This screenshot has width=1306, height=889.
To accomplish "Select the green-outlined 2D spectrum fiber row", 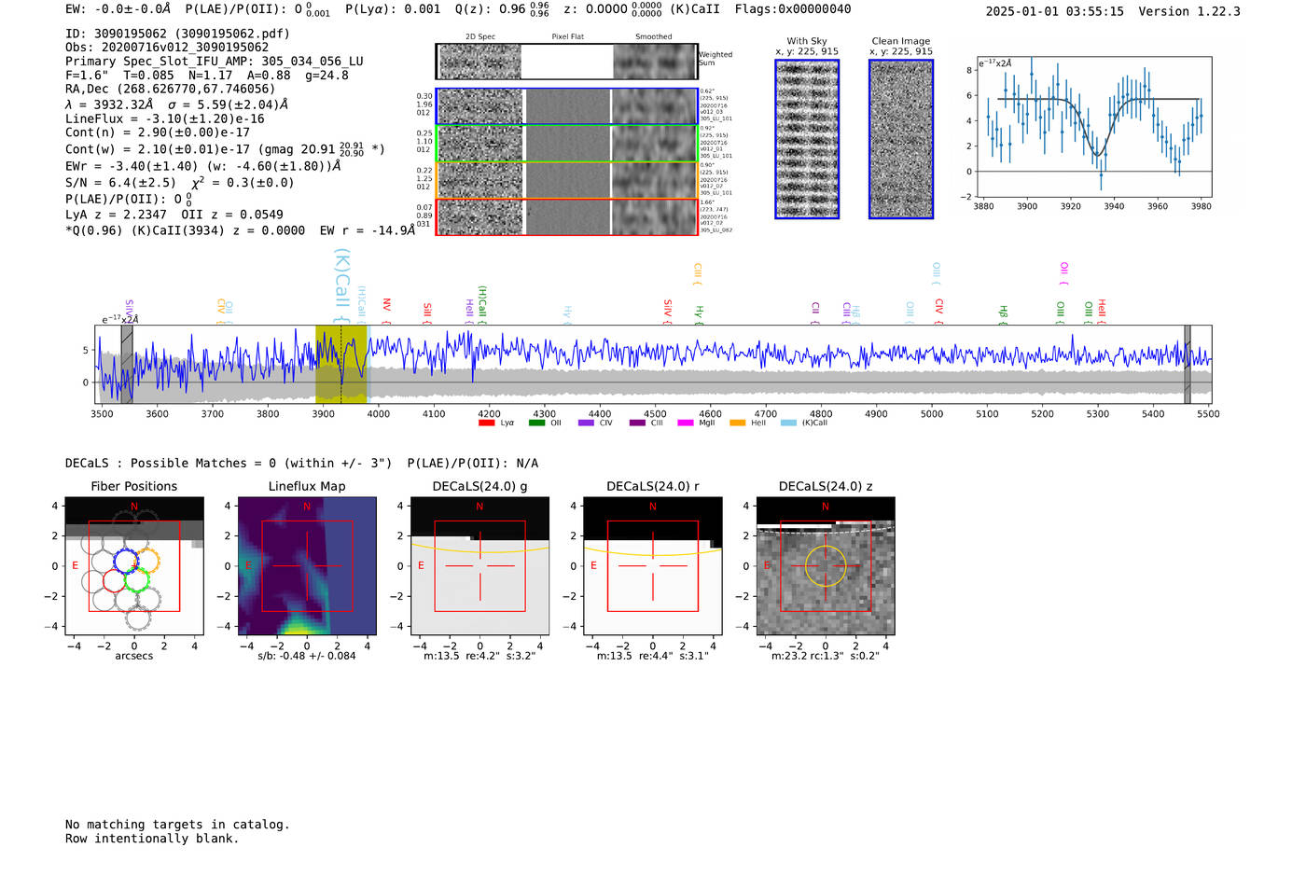I will pos(566,143).
